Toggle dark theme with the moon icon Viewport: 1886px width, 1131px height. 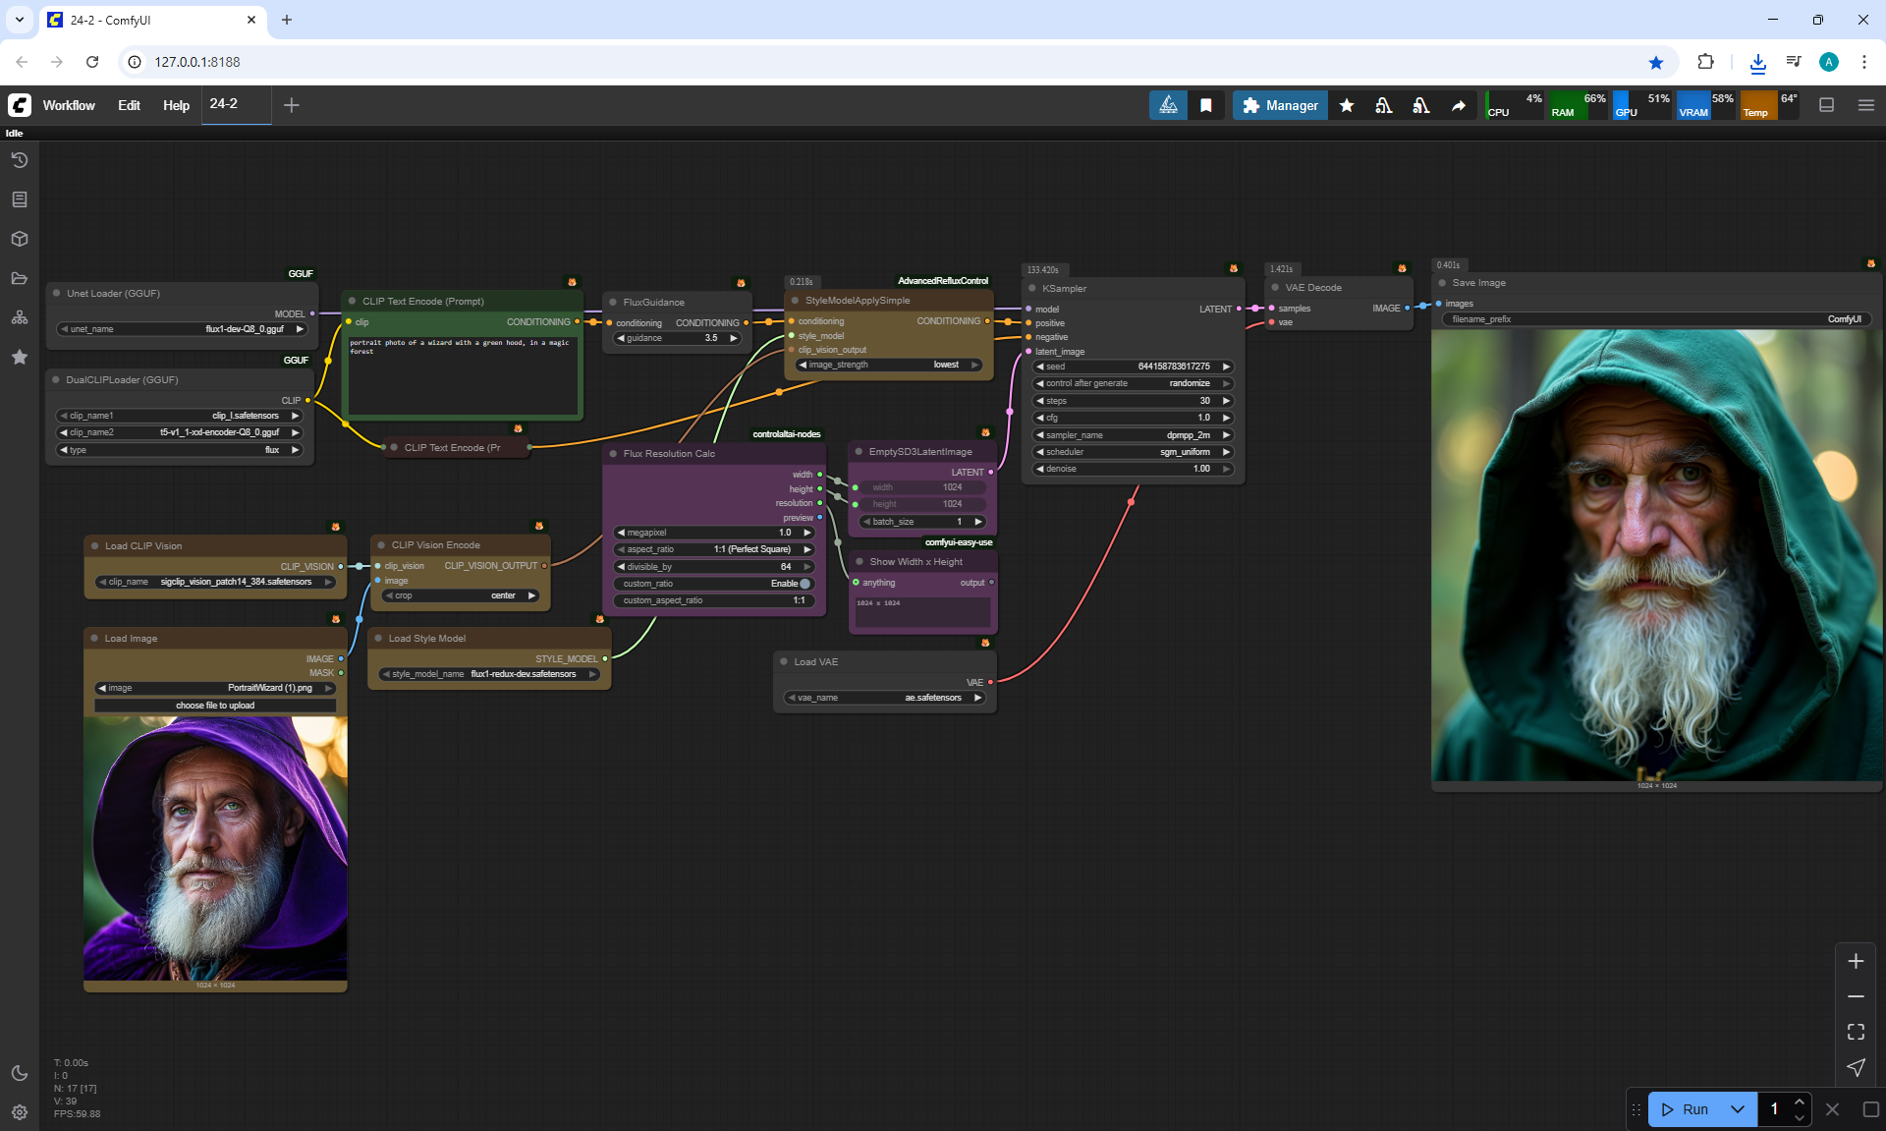tap(19, 1072)
